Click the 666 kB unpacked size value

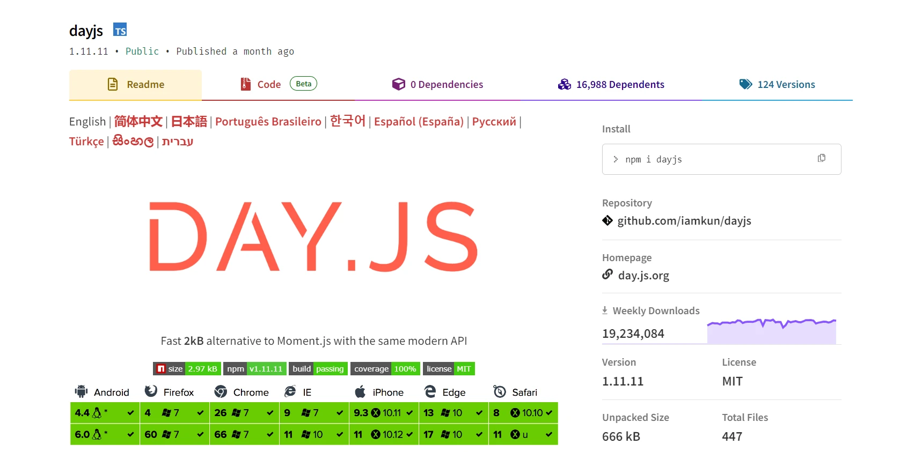point(621,436)
